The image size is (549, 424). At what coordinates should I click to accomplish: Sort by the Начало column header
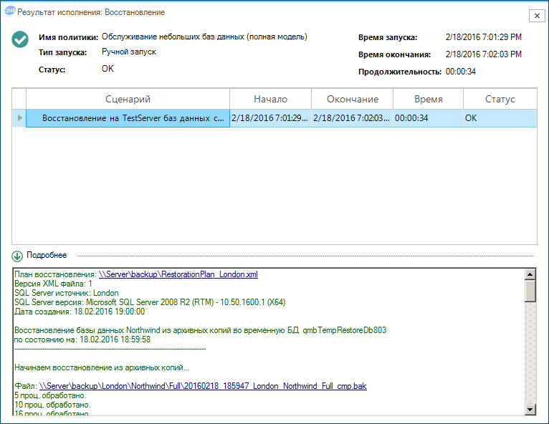click(270, 99)
